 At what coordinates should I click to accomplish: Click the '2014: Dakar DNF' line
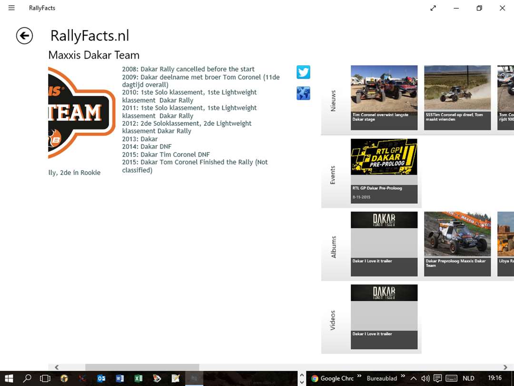[x=147, y=146]
